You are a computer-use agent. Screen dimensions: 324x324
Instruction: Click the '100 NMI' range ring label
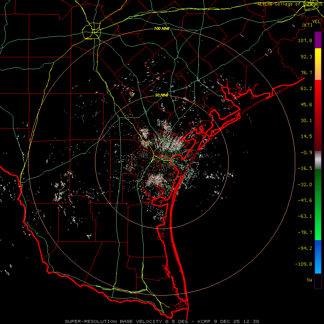coord(162,28)
